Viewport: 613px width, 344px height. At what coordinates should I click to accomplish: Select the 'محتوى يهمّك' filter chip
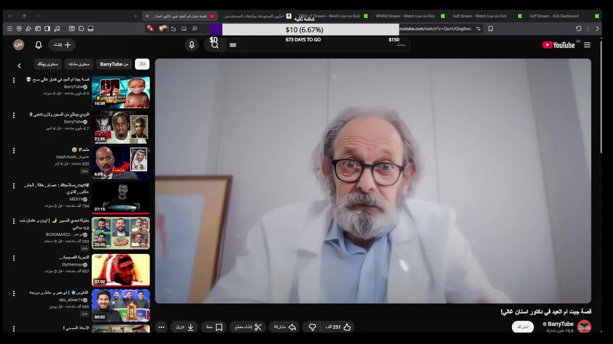pyautogui.click(x=48, y=64)
